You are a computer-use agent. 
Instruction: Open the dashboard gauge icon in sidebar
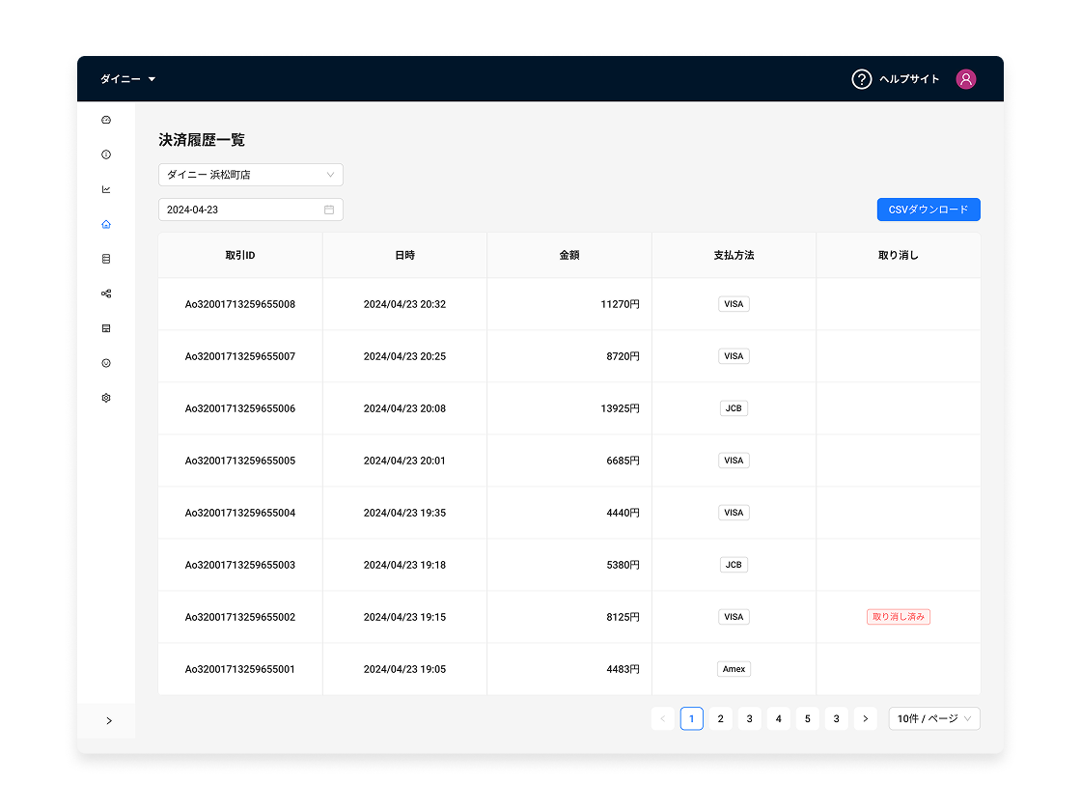point(106,120)
